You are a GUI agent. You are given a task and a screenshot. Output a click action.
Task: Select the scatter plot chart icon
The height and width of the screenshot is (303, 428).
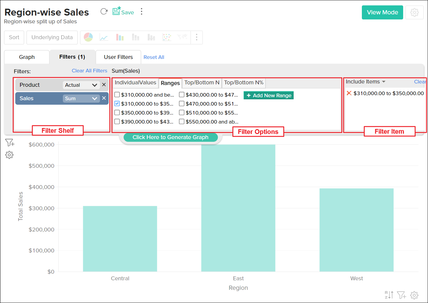coord(167,37)
